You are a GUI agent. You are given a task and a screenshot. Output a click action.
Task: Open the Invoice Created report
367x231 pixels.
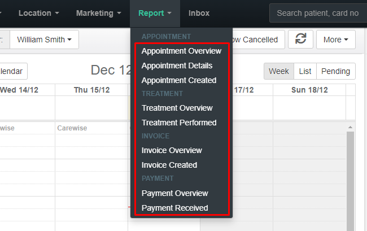pyautogui.click(x=169, y=165)
